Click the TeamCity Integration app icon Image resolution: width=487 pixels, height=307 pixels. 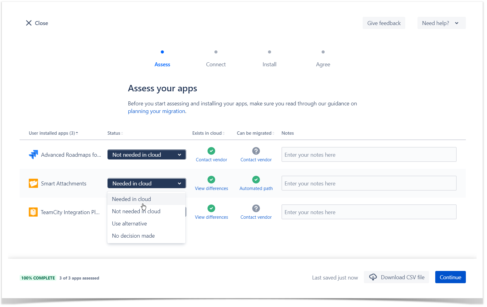click(x=33, y=212)
